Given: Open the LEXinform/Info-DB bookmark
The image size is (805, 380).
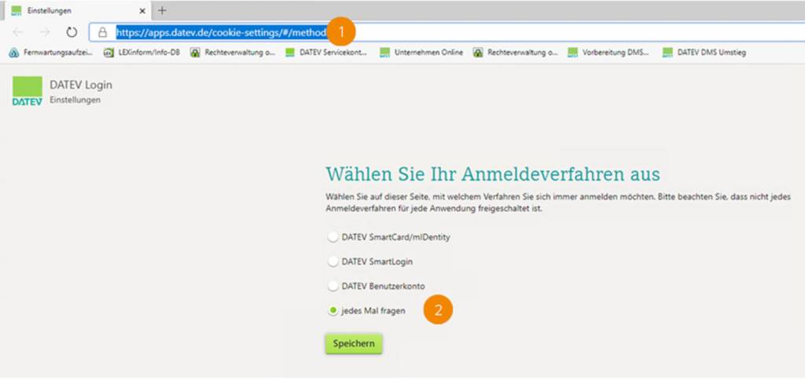Looking at the screenshot, I should (x=143, y=53).
